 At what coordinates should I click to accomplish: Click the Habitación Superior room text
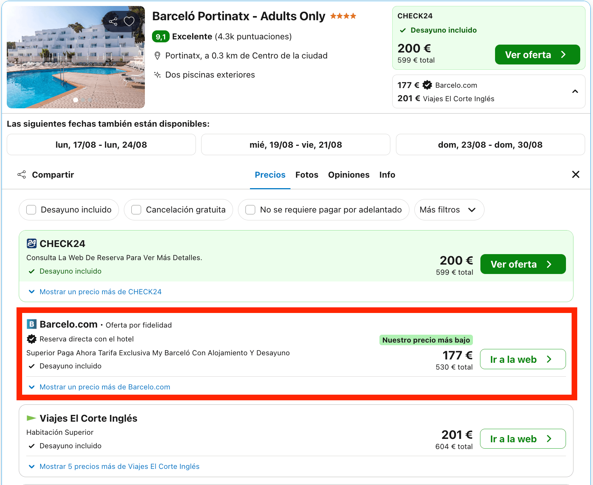(x=60, y=432)
